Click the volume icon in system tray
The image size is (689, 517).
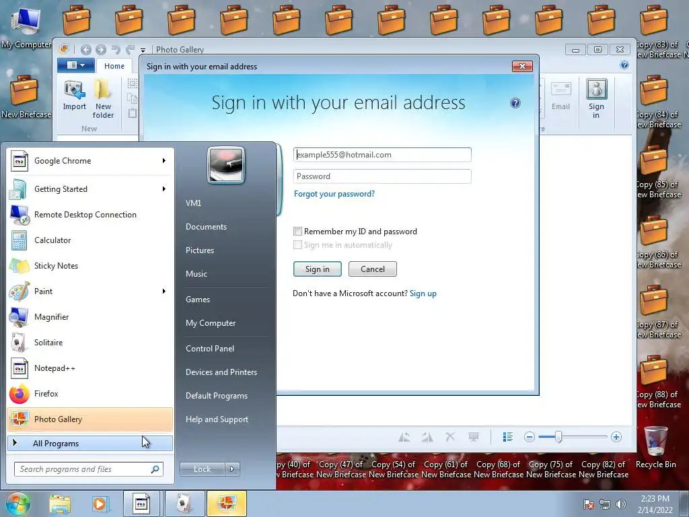tap(621, 504)
